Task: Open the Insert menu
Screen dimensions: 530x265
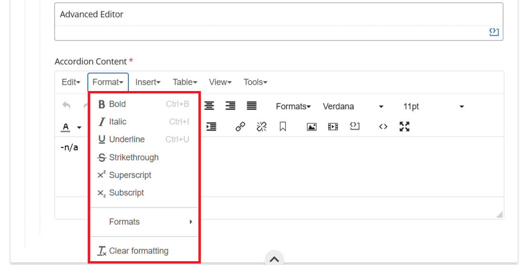Action: tap(148, 82)
